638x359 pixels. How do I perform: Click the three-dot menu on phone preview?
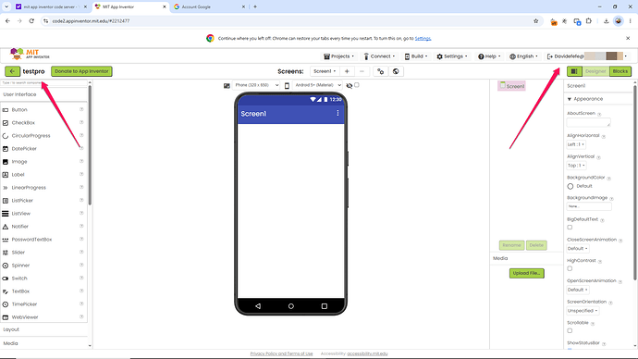337,113
